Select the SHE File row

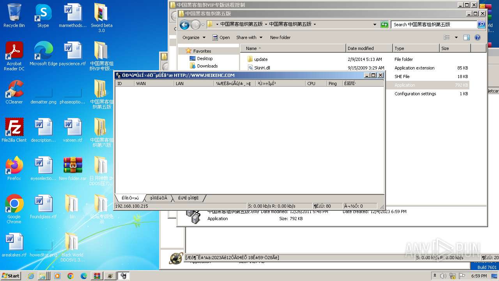tap(428, 76)
